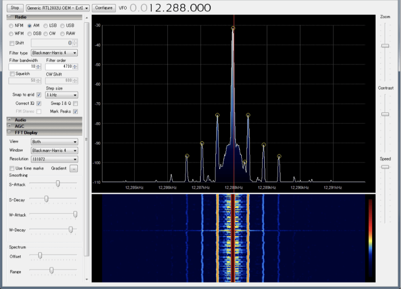This screenshot has height=289, width=401.
Task: Click the 12,287kHz frequency axis label
Action: coord(200,187)
